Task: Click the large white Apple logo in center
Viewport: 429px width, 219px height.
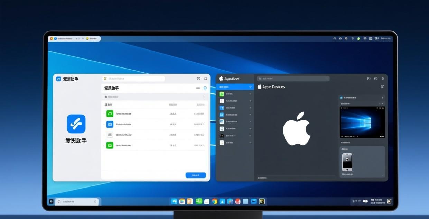Action: [x=297, y=128]
